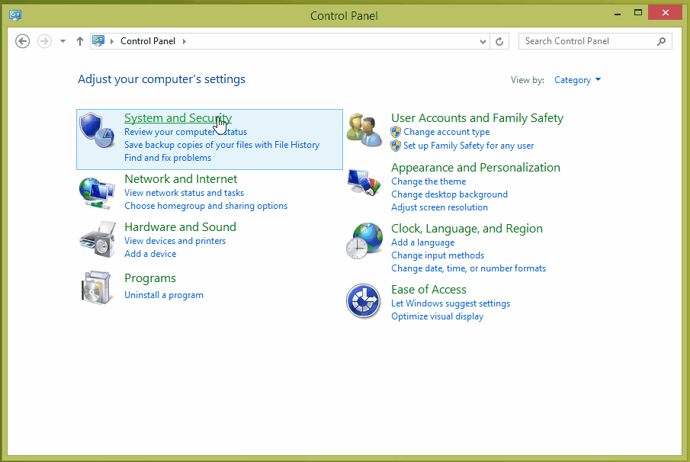Click the Control Panel breadcrumb
Image resolution: width=690 pixels, height=462 pixels.
(x=148, y=41)
